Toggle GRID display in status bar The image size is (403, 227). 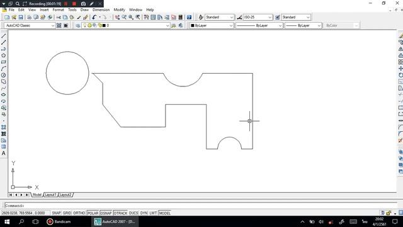[67, 213]
